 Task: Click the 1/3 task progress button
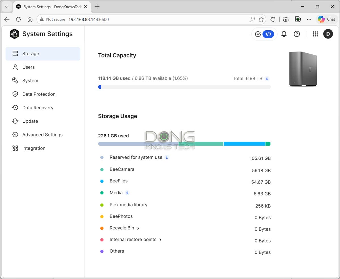click(x=264, y=34)
